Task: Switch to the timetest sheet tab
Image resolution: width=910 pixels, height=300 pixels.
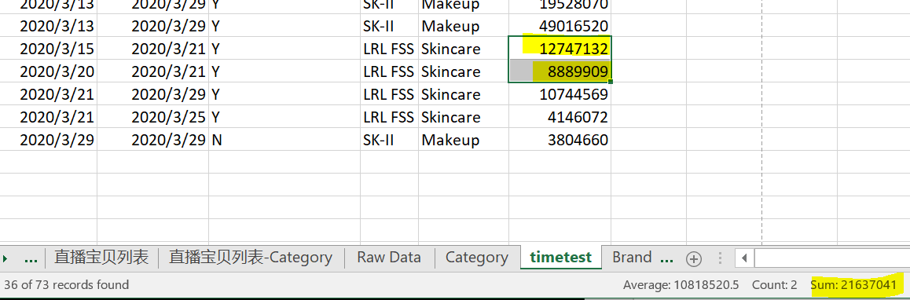Action: tap(560, 257)
